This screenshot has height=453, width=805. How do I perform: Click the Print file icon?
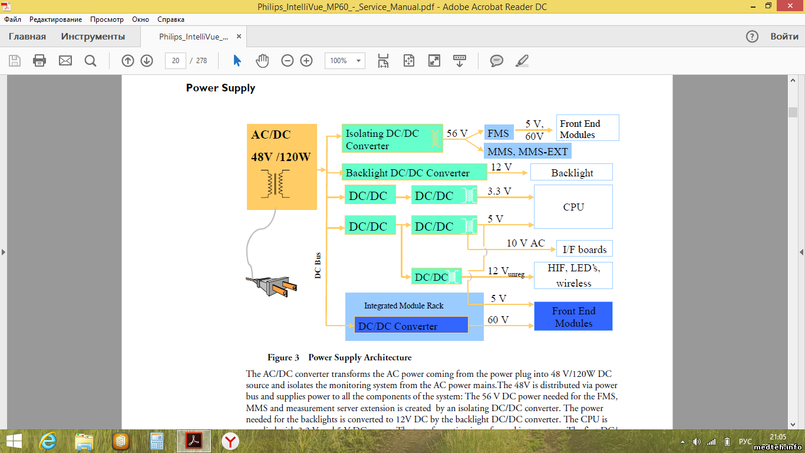tap(39, 61)
